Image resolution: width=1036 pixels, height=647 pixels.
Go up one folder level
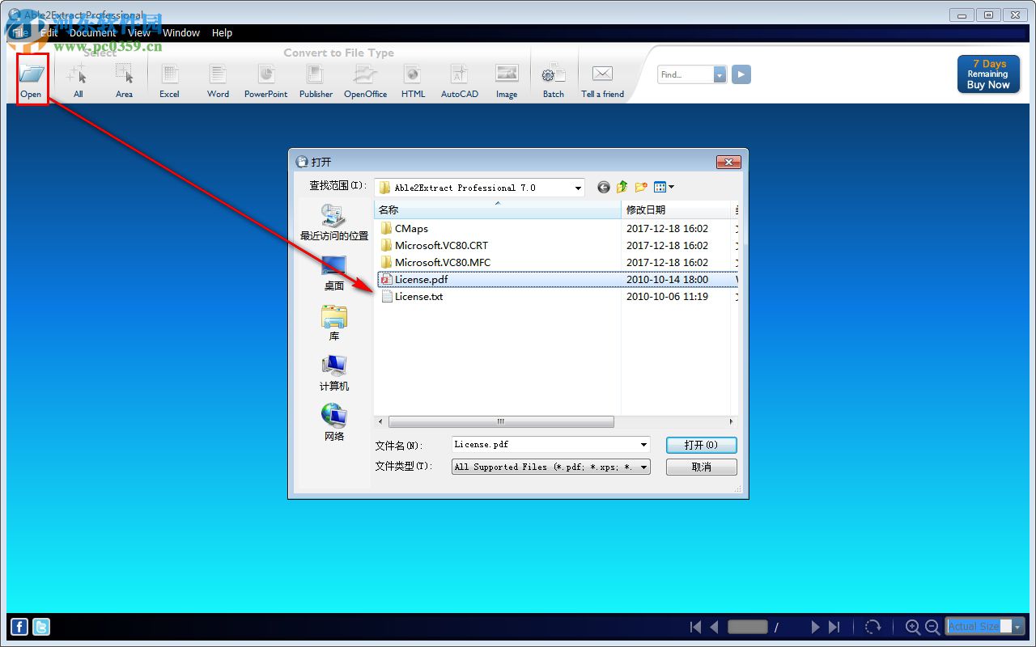coord(622,187)
